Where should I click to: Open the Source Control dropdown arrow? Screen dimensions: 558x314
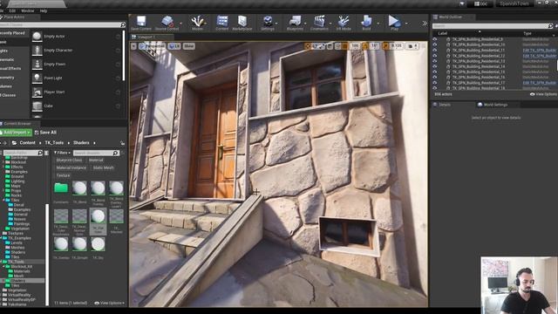click(180, 24)
